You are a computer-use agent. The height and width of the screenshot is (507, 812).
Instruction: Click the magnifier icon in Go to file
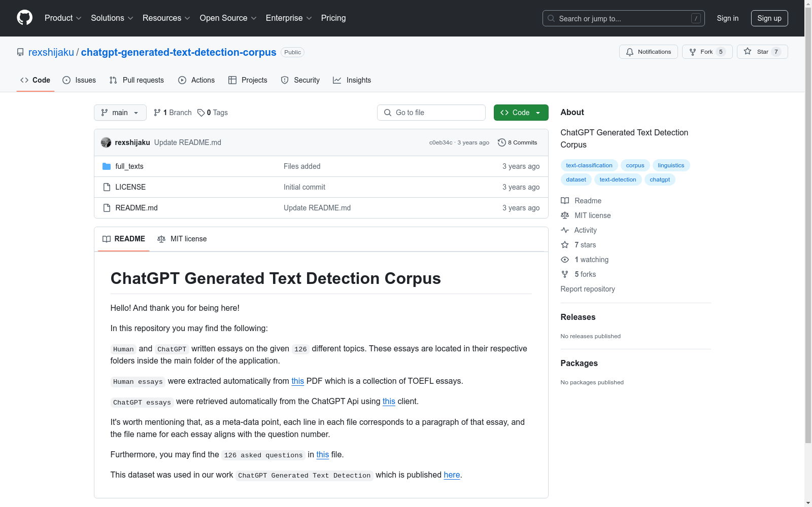pyautogui.click(x=388, y=113)
